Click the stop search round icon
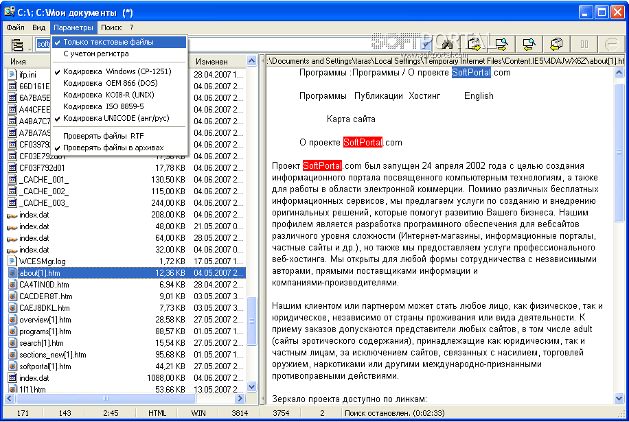The image size is (629, 422). 611,44
